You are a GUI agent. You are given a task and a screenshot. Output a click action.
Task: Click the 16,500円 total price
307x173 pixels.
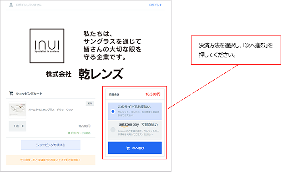click(153, 94)
